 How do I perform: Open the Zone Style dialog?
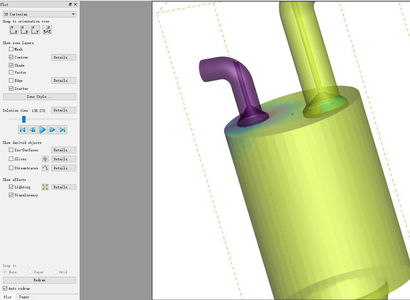click(39, 97)
